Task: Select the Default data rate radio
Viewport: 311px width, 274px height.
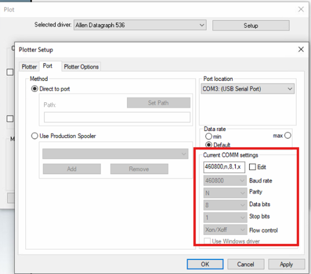Action: 209,145
